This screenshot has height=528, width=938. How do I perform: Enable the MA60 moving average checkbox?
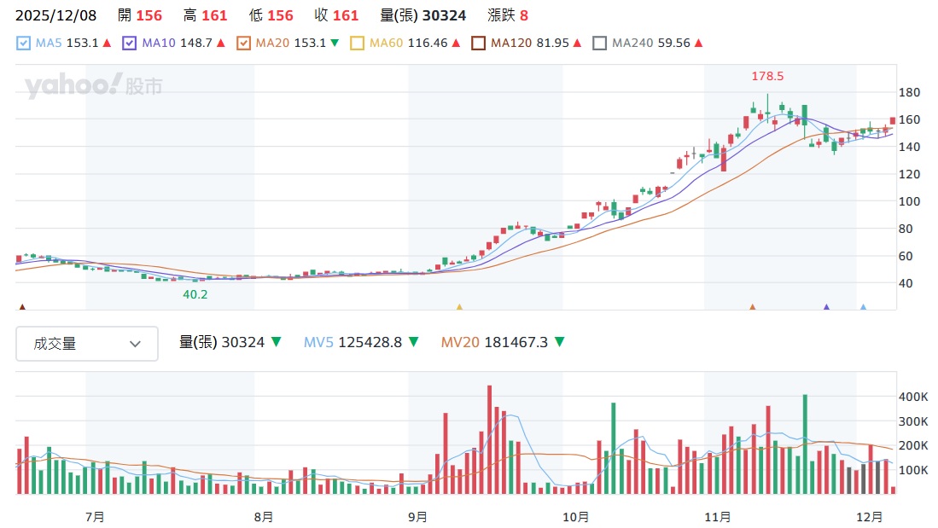click(357, 43)
